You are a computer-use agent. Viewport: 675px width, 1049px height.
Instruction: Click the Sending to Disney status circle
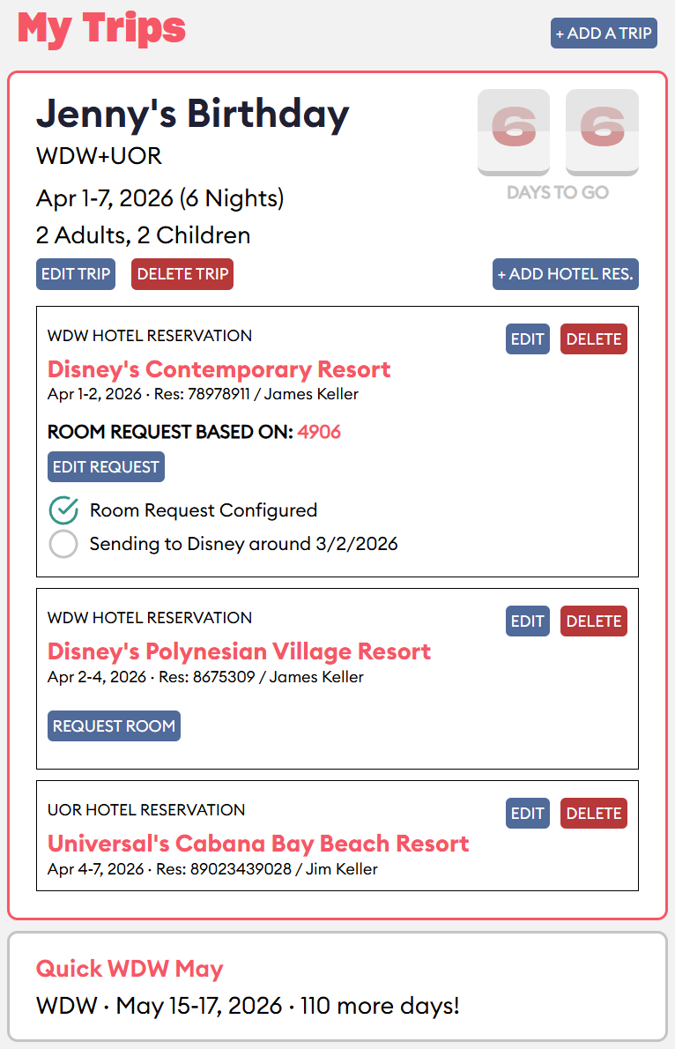tap(63, 544)
